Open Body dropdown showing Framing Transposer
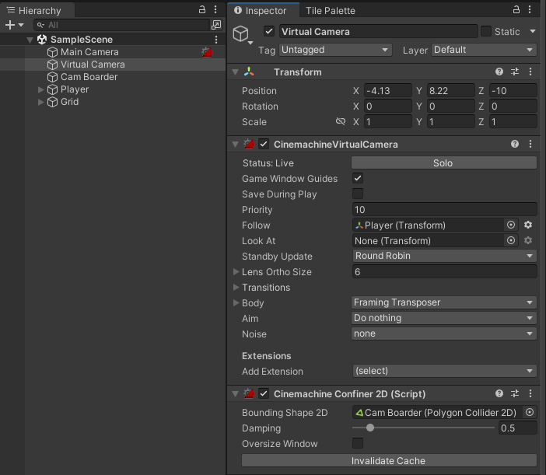The image size is (546, 475). click(x=444, y=302)
